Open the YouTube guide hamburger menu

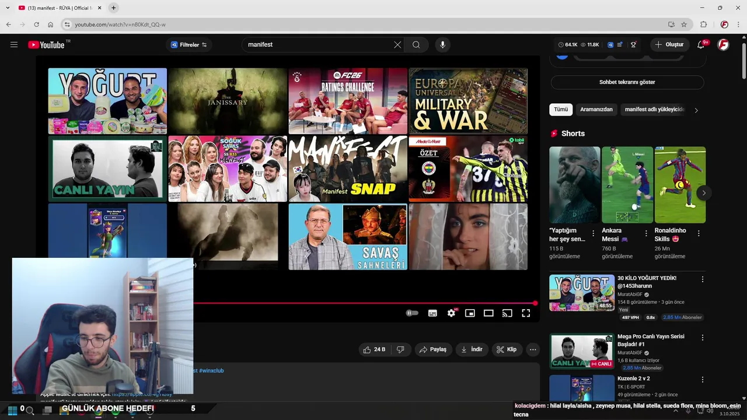pyautogui.click(x=14, y=45)
